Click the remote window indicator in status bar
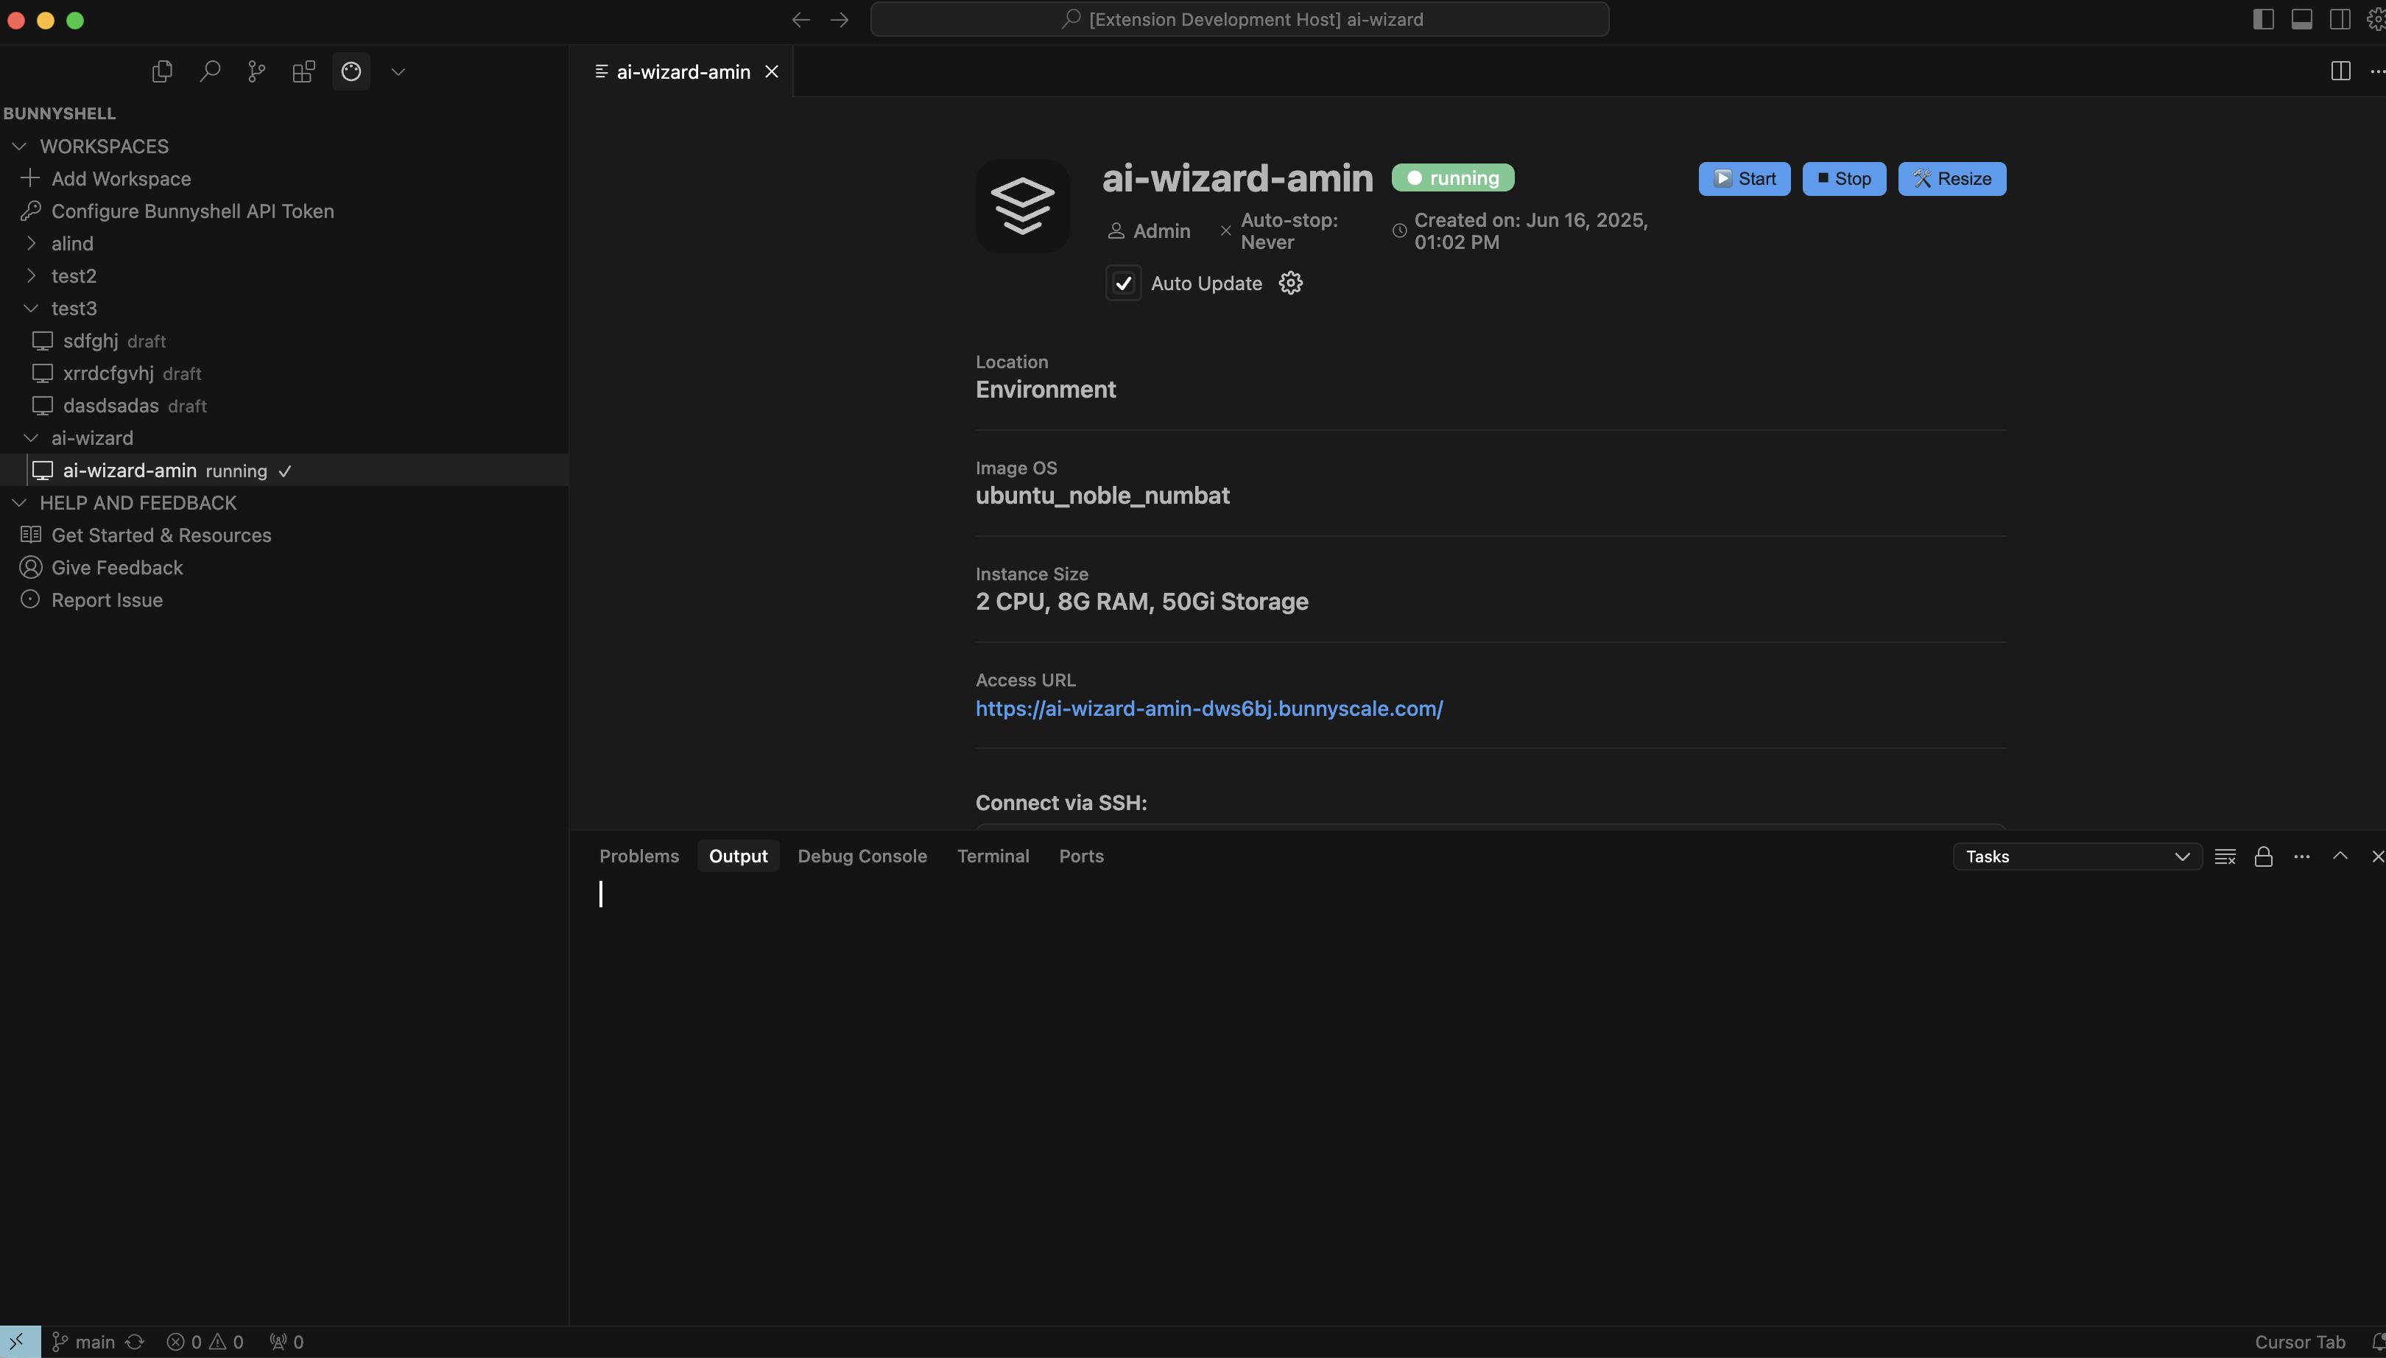Screen dimensions: 2386x1358 tap(20, 1342)
